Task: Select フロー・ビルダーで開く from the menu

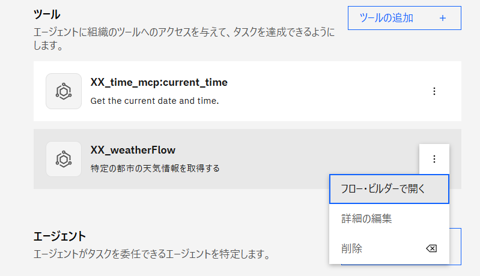Action: 389,189
